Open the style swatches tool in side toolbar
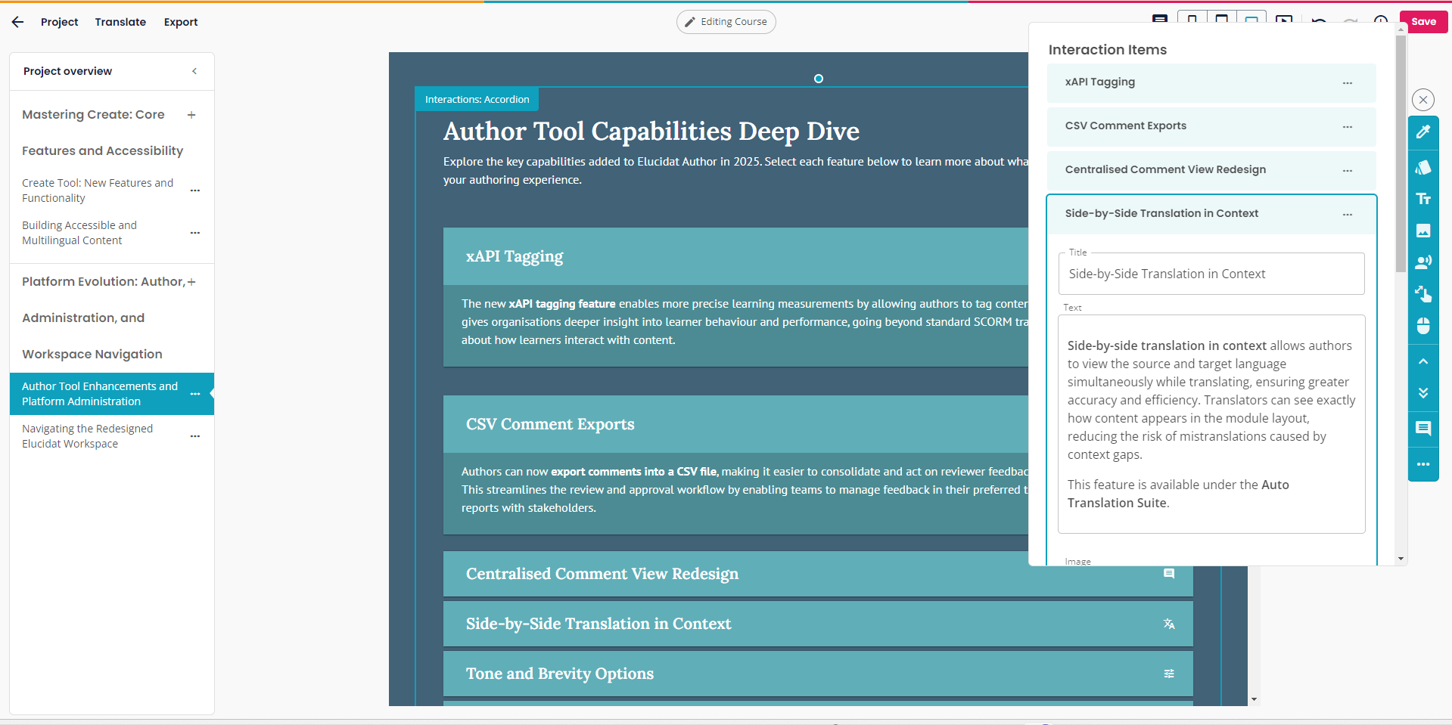 pyautogui.click(x=1423, y=167)
